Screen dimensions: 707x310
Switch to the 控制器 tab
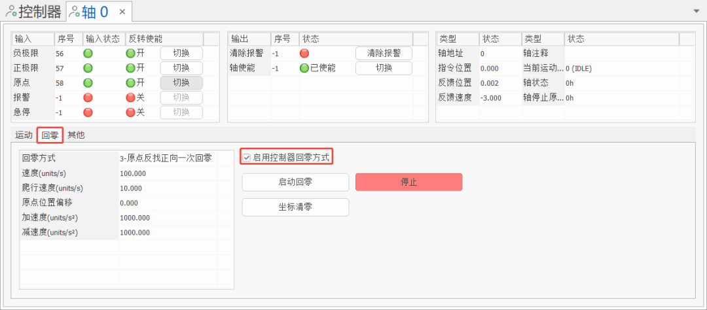pos(33,11)
